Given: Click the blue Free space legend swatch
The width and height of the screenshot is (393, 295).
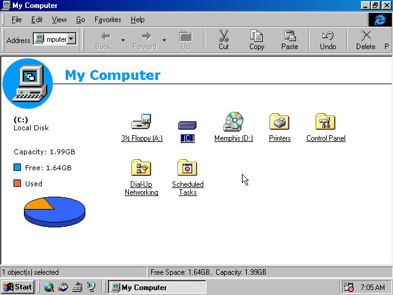Looking at the screenshot, I should click(x=17, y=167).
